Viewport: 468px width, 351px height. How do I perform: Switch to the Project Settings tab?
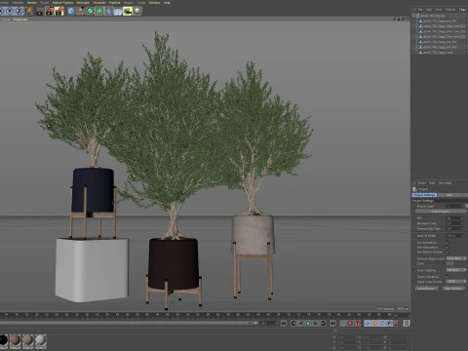(x=424, y=195)
